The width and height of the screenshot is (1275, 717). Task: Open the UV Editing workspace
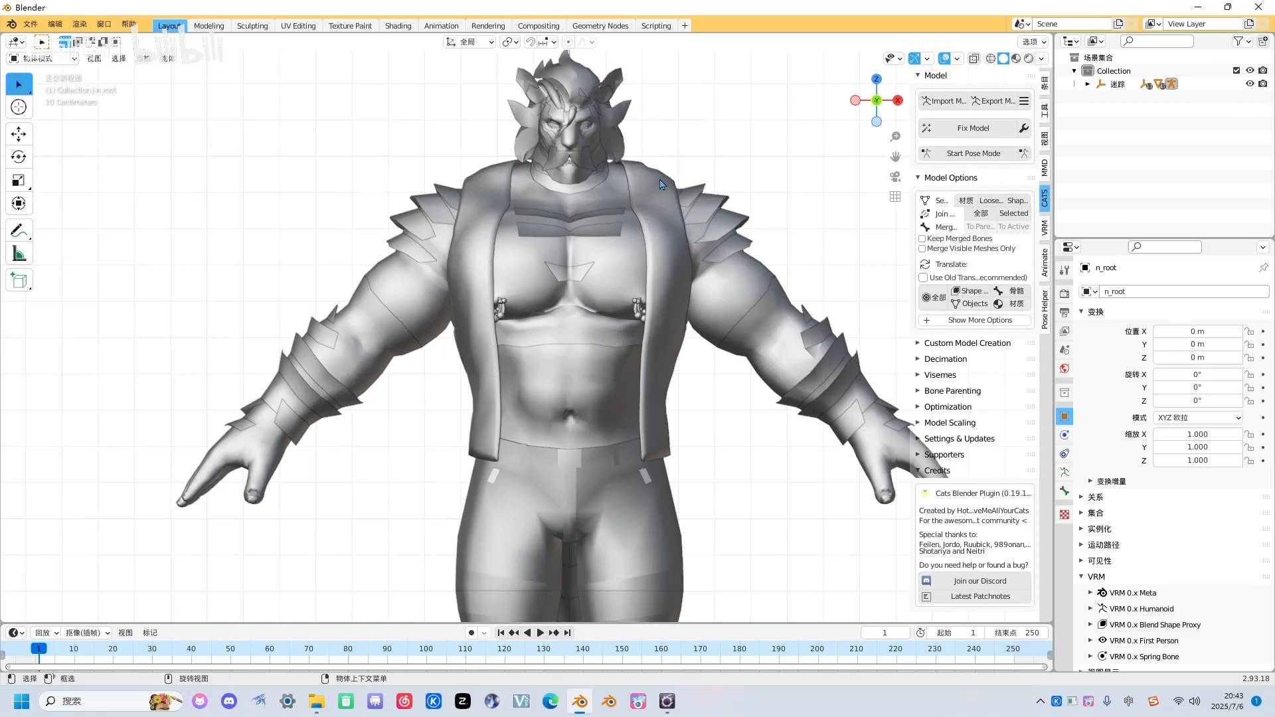click(x=298, y=26)
